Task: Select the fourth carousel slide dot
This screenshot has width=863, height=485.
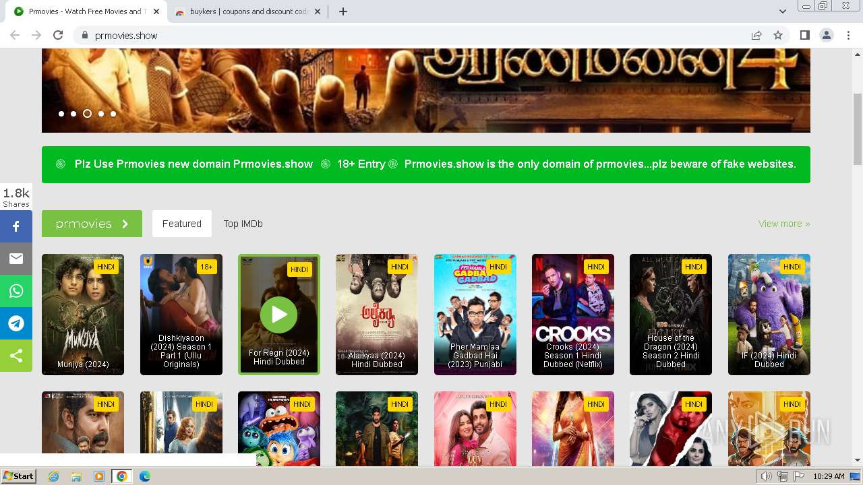Action: [x=101, y=114]
